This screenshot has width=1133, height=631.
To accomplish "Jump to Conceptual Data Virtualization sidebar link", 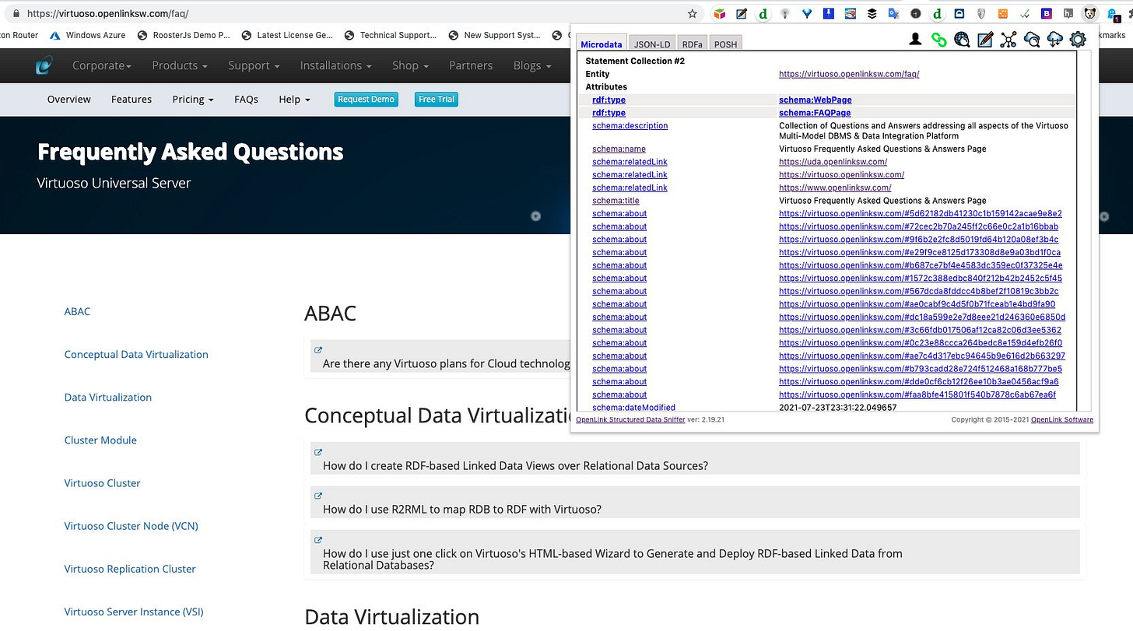I will click(x=136, y=354).
